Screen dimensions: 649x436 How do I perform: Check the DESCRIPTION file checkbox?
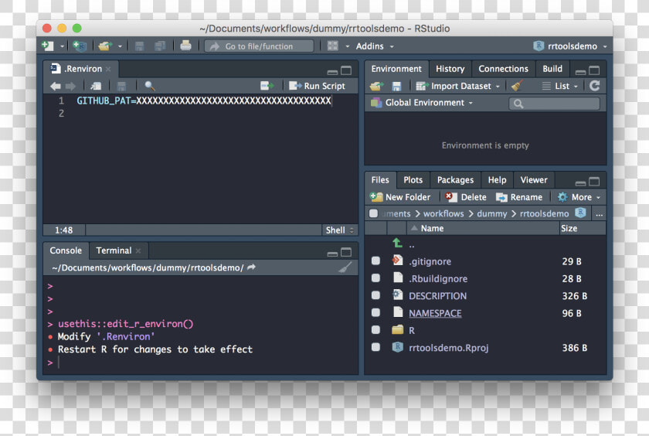pyautogui.click(x=375, y=295)
